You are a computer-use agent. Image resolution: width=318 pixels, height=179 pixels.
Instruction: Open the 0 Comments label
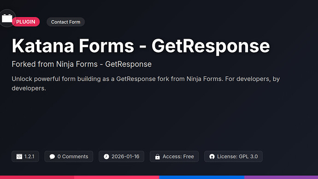73,156
